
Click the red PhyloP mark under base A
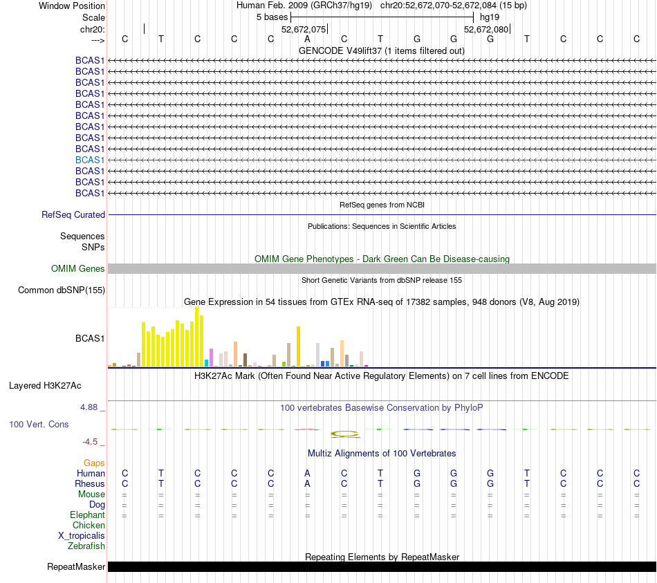coord(306,429)
